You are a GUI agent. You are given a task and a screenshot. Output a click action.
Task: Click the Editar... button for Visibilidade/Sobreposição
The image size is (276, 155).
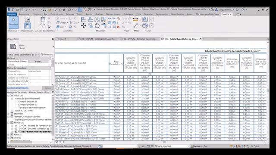(x=38, y=61)
